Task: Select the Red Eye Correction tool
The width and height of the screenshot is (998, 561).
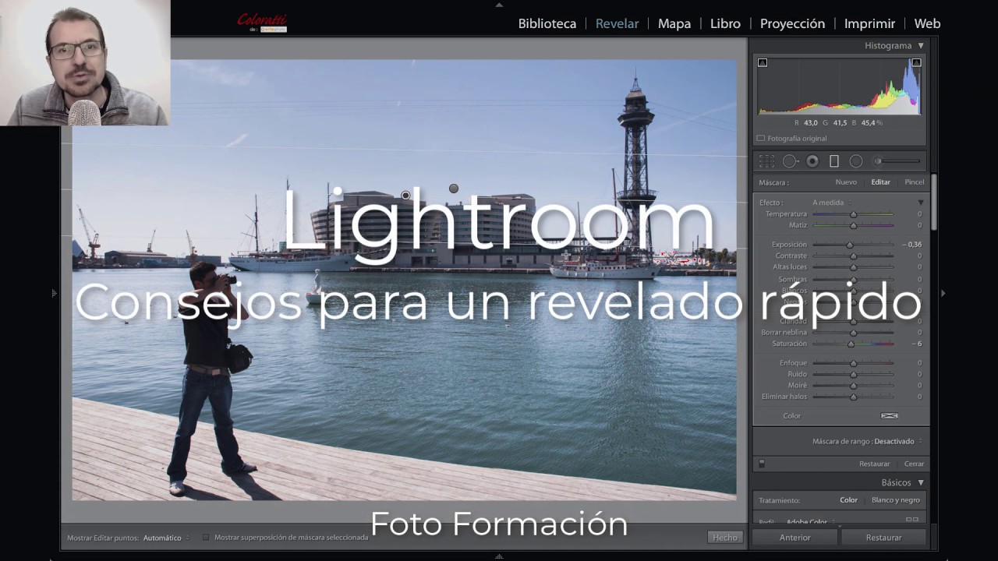Action: point(812,161)
